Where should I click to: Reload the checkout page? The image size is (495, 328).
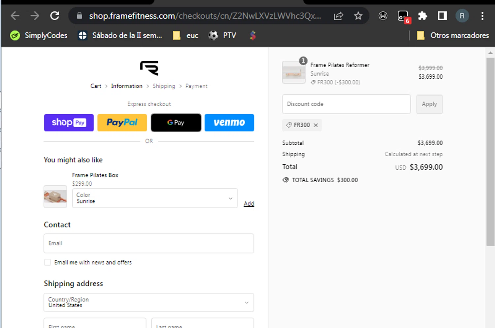[x=55, y=15]
